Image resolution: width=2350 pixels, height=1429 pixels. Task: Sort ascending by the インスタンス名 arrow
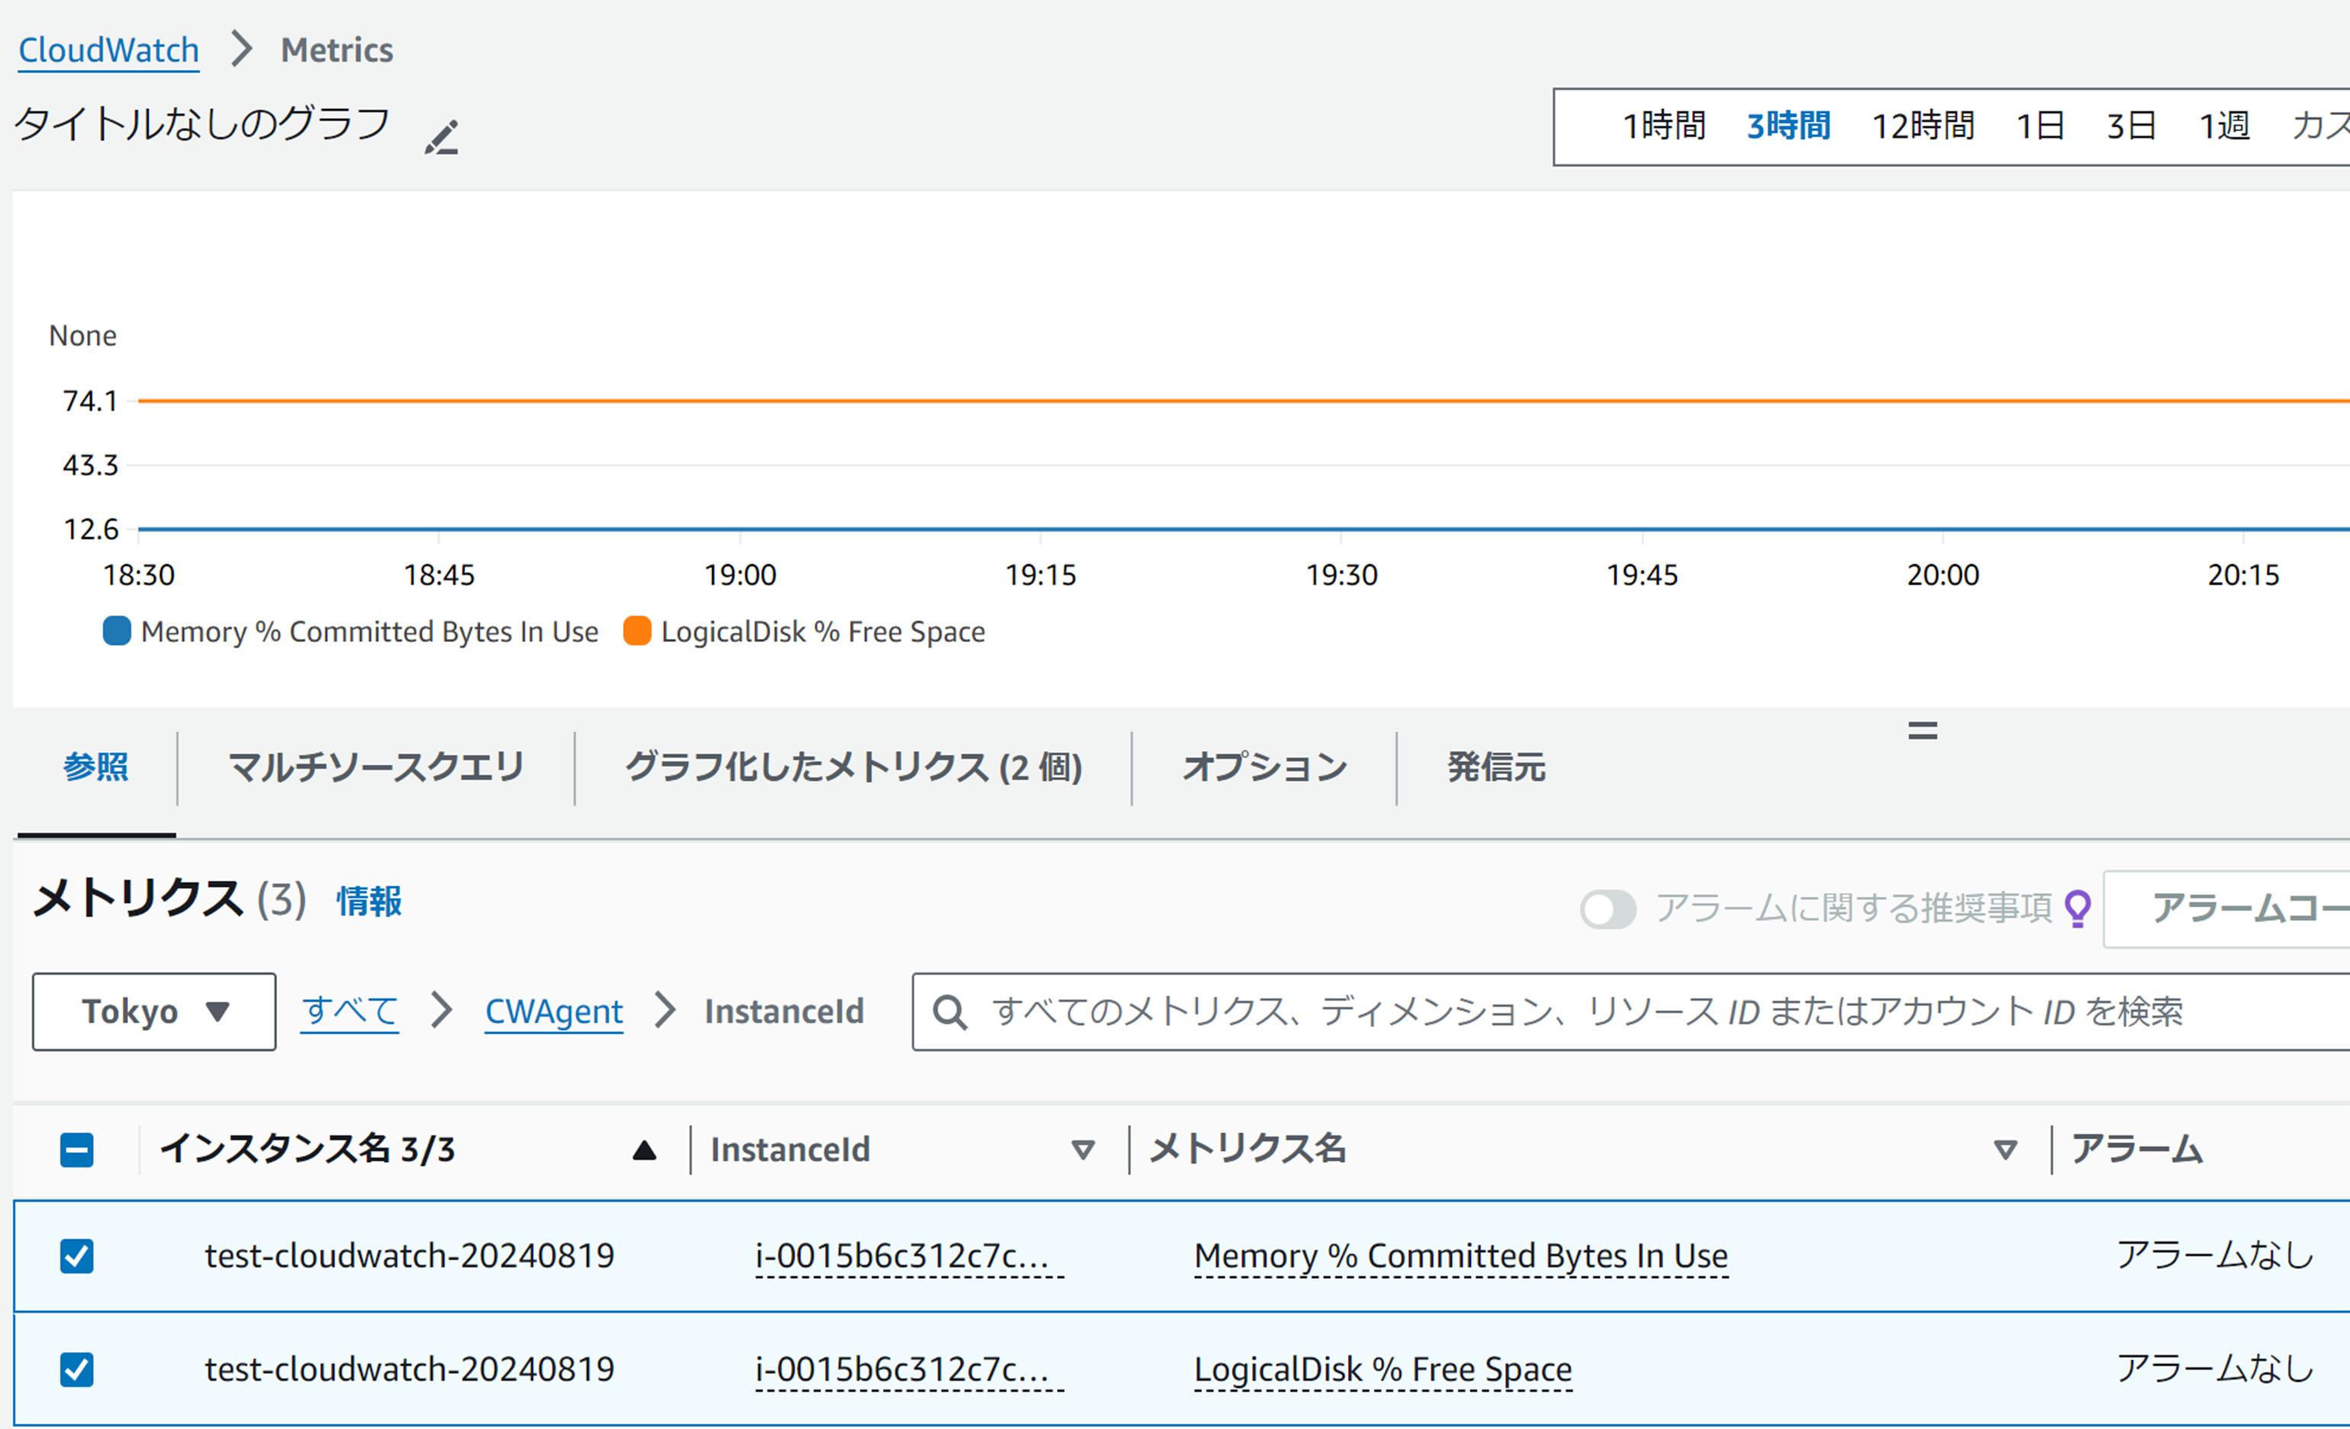coord(645,1151)
